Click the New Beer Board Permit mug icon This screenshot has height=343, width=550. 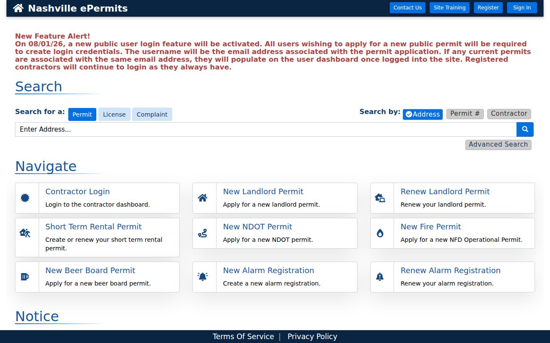click(x=25, y=277)
